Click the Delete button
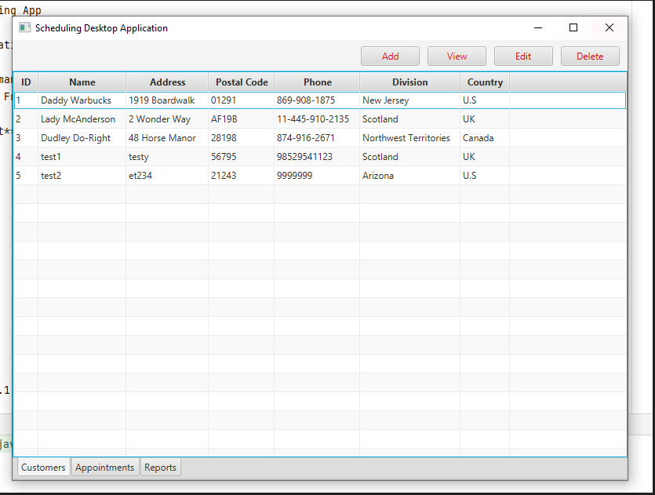This screenshot has height=495, width=655. point(590,56)
